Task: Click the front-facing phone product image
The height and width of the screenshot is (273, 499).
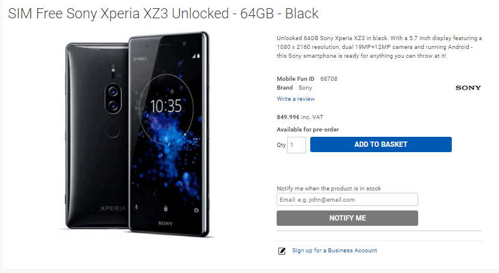Action: (x=169, y=134)
